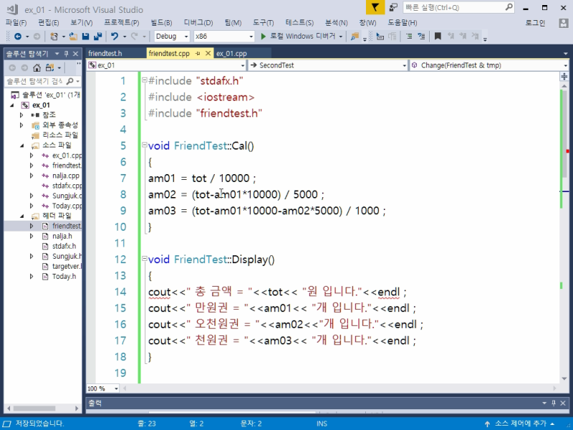Click 소스 제어에 추가 in the status bar
The height and width of the screenshot is (430, 573).
click(521, 424)
